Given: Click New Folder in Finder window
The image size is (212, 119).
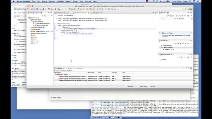Looking at the screenshot, I should [56, 98].
